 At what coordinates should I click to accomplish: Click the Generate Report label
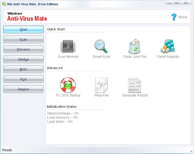pos(135,95)
